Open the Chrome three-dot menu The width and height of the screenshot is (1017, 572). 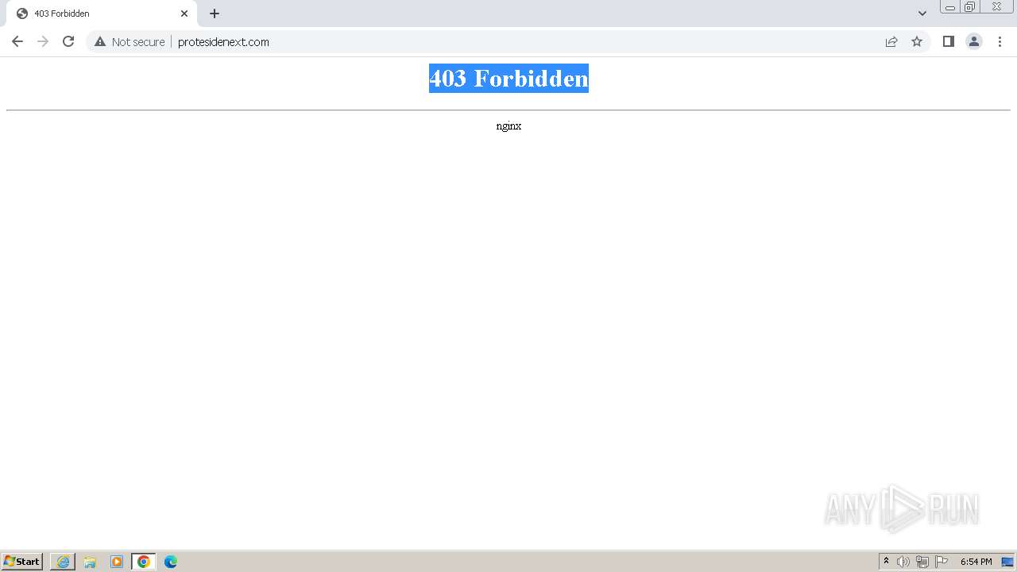[1000, 41]
